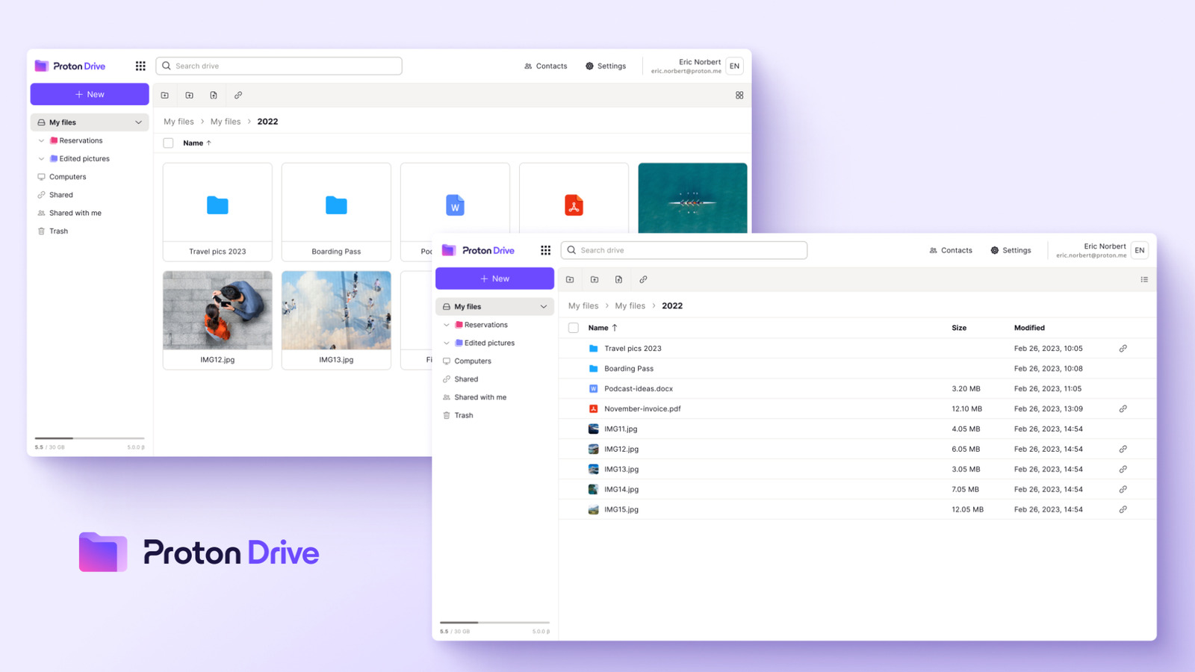The height and width of the screenshot is (672, 1195).
Task: Tick the select-all checkbox in the grid view
Action: point(168,143)
